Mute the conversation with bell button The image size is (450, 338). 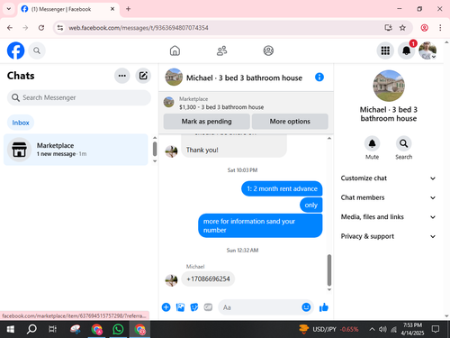point(372,143)
